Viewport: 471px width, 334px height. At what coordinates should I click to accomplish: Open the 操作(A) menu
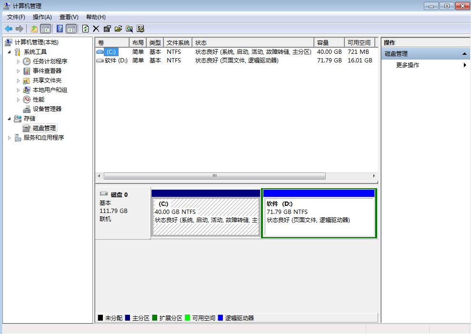click(x=42, y=17)
